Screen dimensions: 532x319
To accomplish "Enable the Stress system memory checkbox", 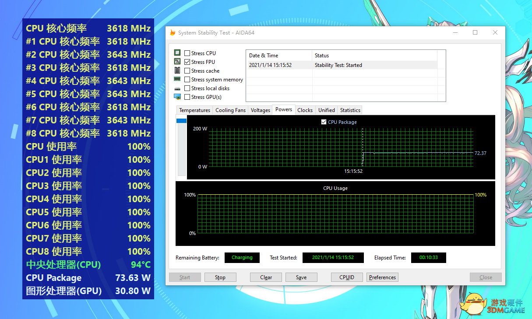I will 187,80.
